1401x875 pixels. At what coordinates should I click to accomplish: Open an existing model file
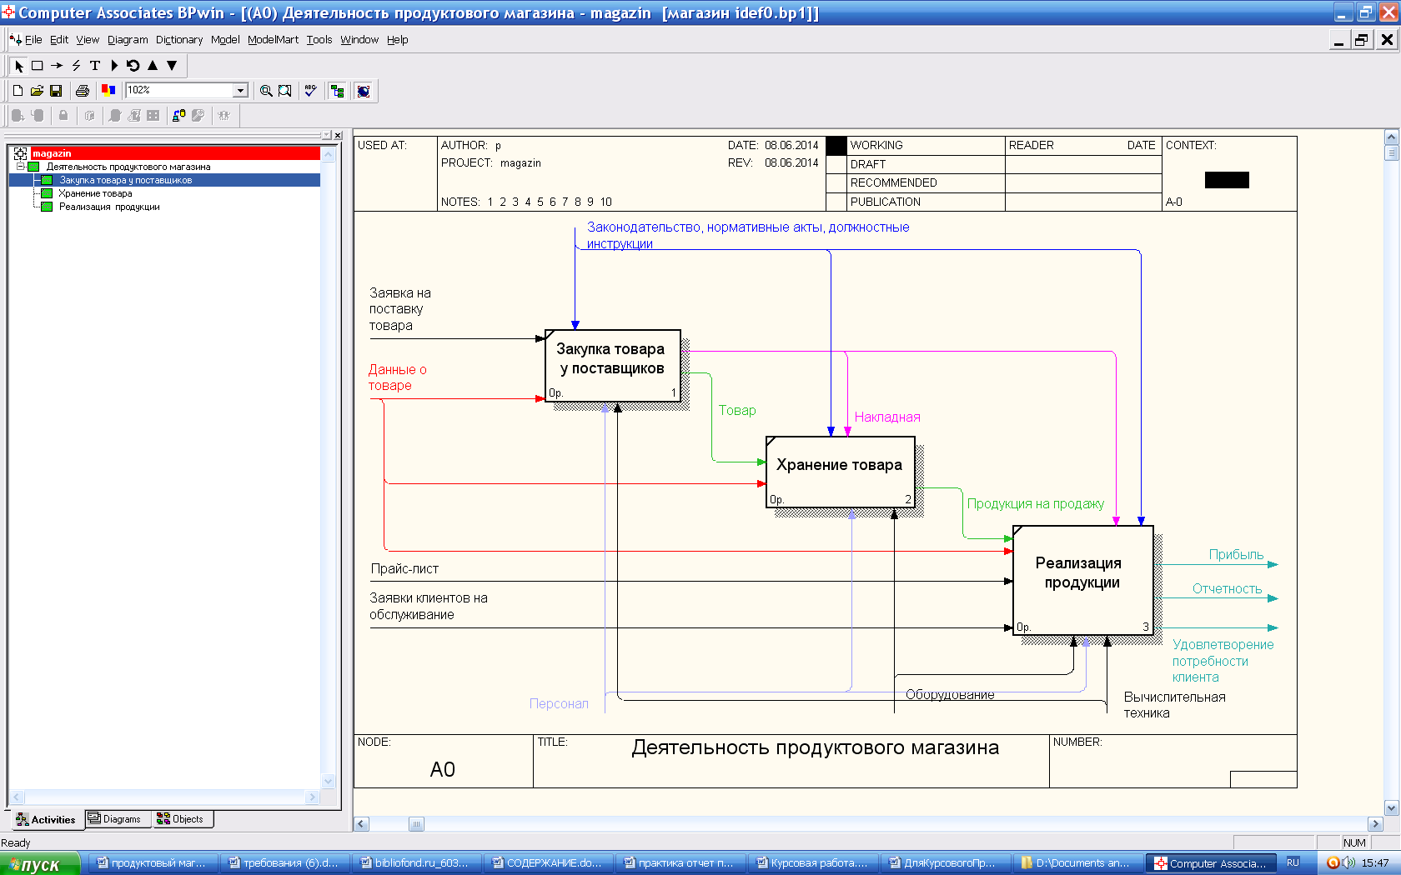(37, 91)
